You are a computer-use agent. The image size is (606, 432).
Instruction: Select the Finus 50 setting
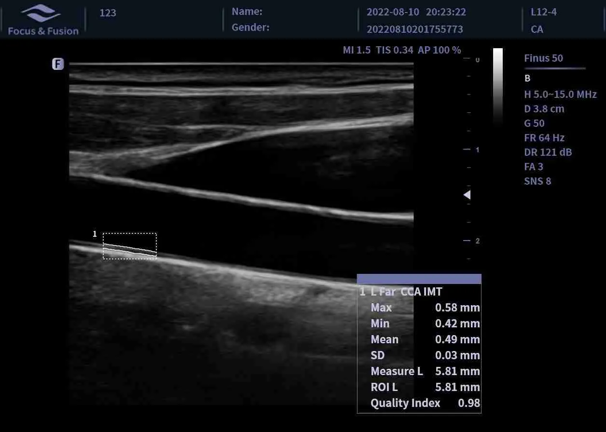tap(543, 58)
